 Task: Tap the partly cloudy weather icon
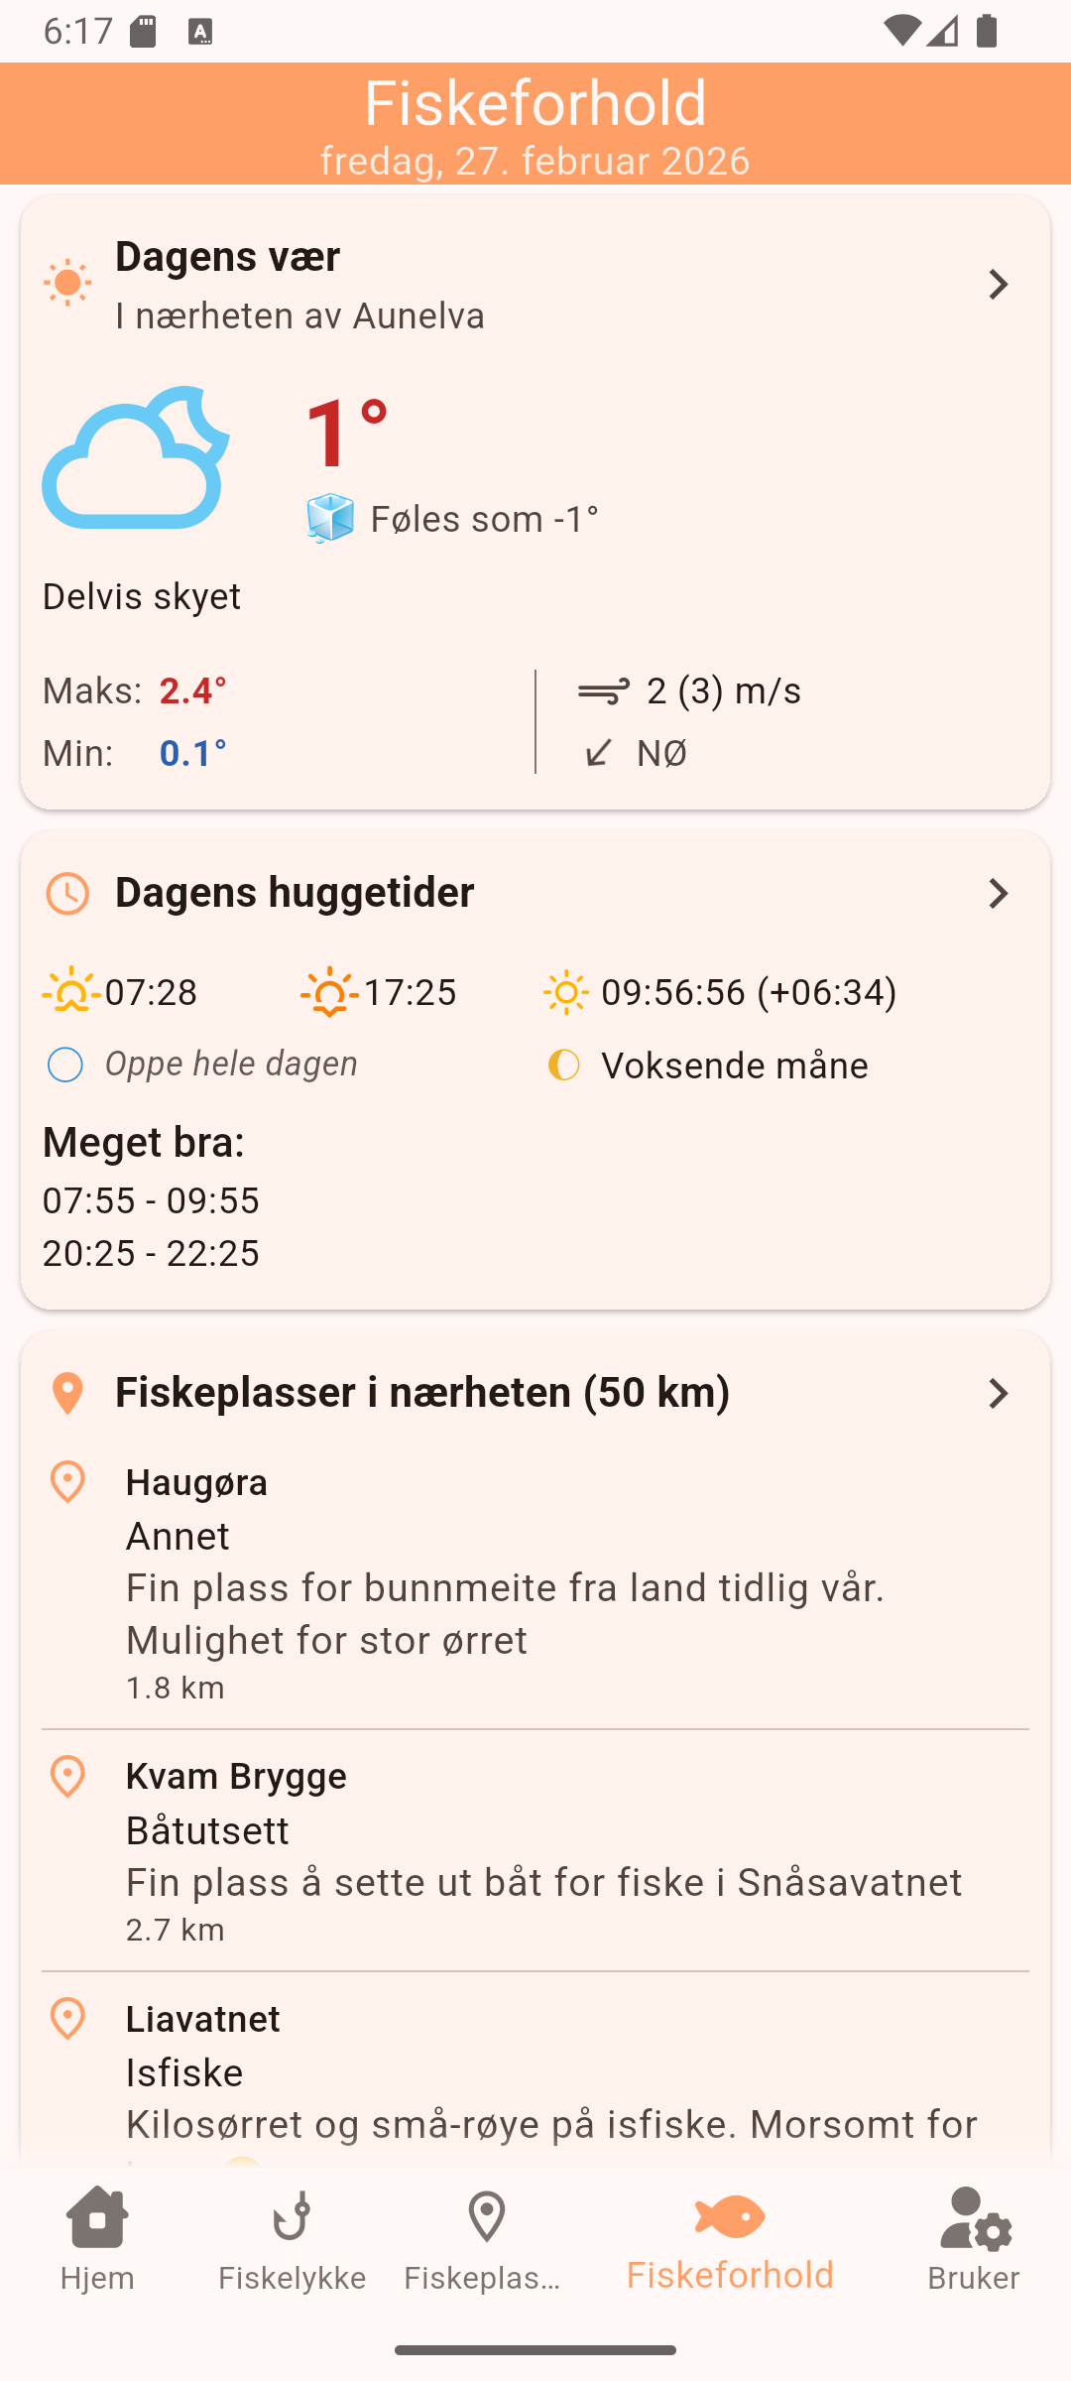coord(136,457)
